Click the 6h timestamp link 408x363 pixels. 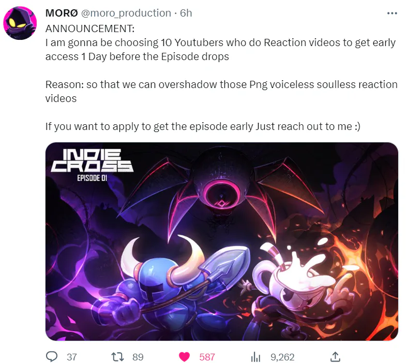[x=186, y=13]
